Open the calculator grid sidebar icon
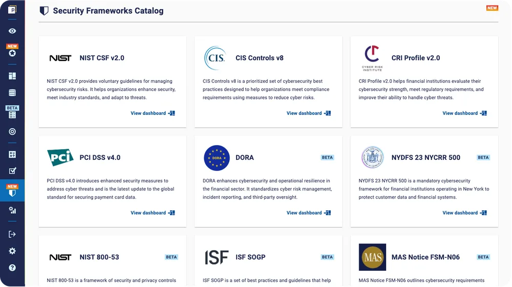512x287 pixels. [12, 154]
